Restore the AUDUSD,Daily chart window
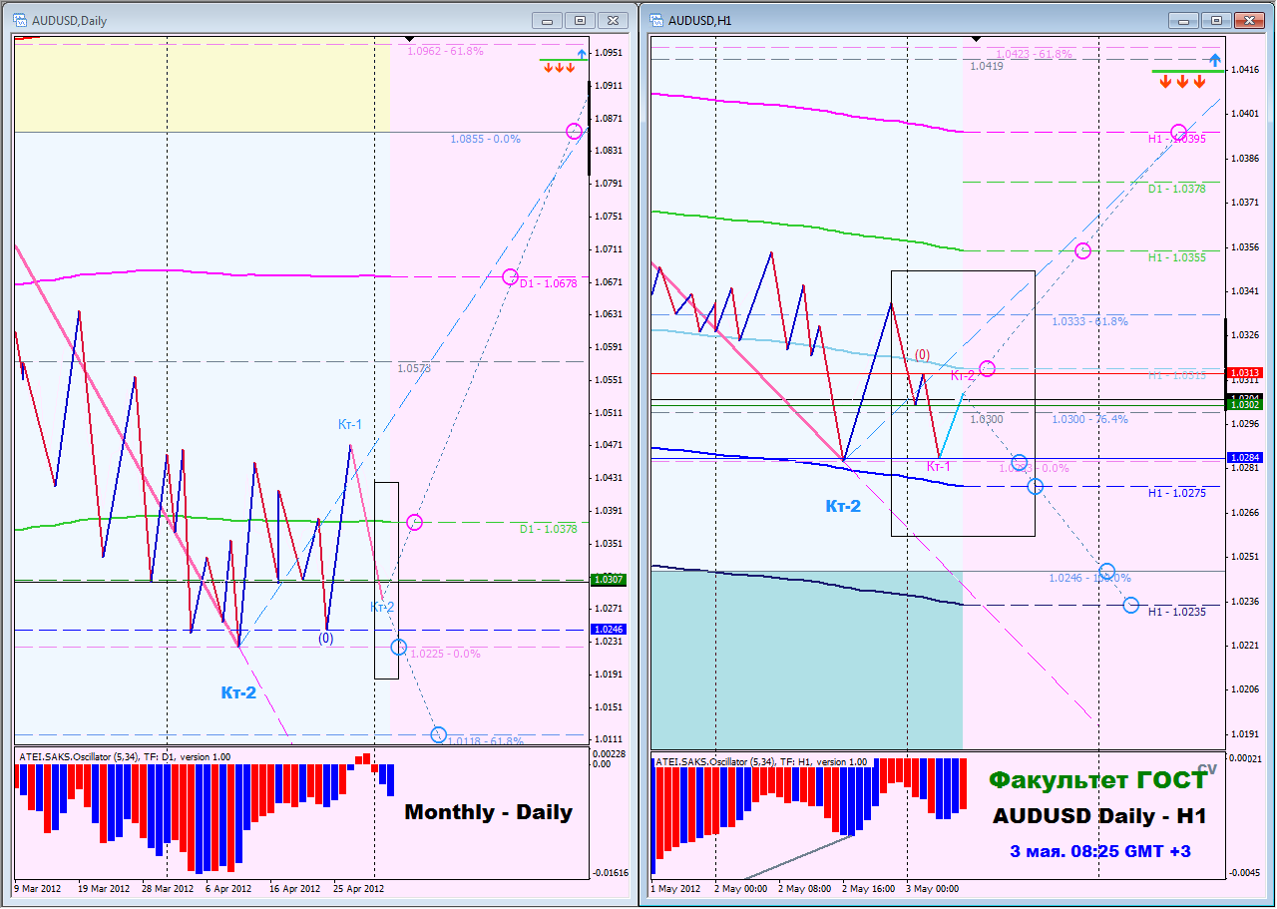The height and width of the screenshot is (909, 1277). pyautogui.click(x=580, y=20)
